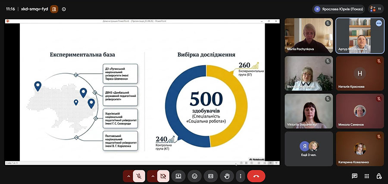Select the 'Ещё 3 чел.' participants tile
The height and width of the screenshot is (184, 388).
pyautogui.click(x=309, y=149)
